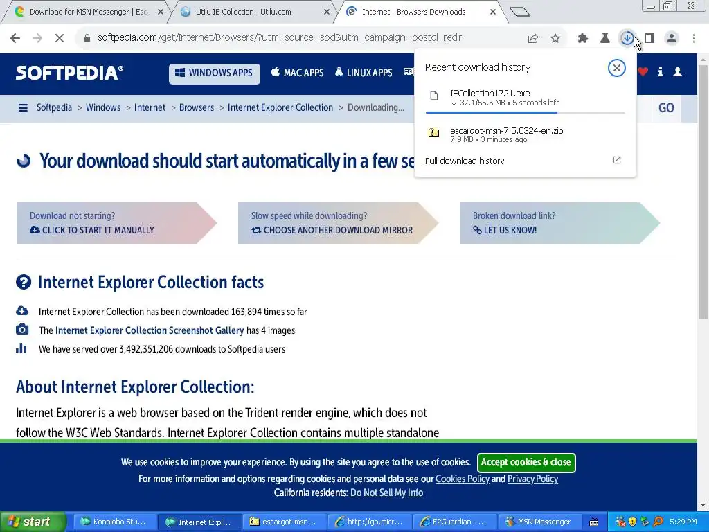Open Do Not Sell My Info link

tap(386, 493)
